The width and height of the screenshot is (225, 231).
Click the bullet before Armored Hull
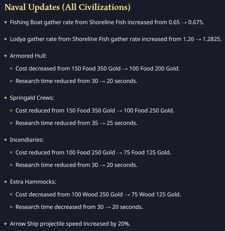click(x=6, y=56)
